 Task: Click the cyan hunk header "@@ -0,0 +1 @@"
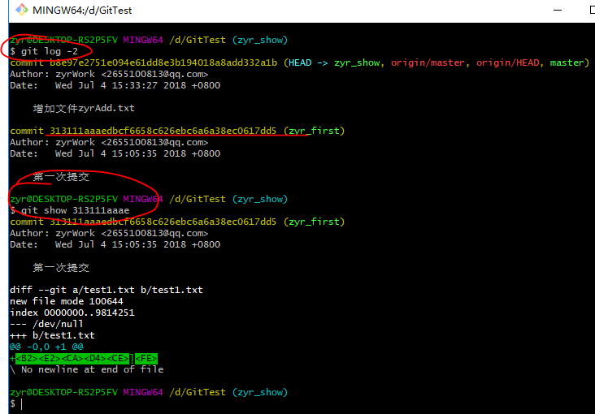pos(46,347)
